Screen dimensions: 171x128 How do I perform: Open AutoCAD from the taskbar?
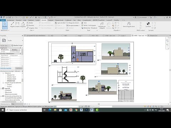71,110
